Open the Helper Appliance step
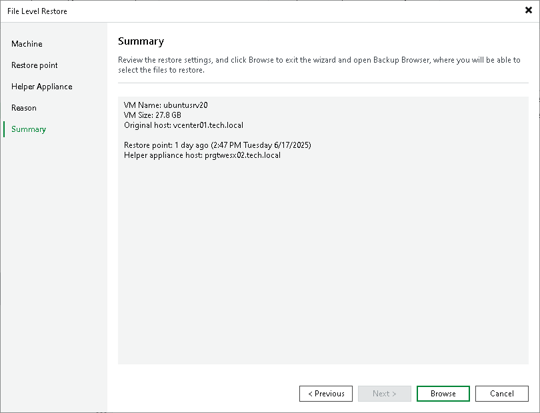Screen dimensions: 540x413 click(x=42, y=87)
